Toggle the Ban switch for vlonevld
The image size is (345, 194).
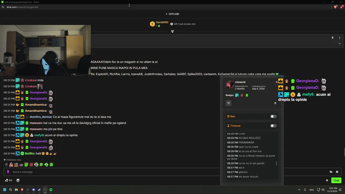click(x=273, y=116)
